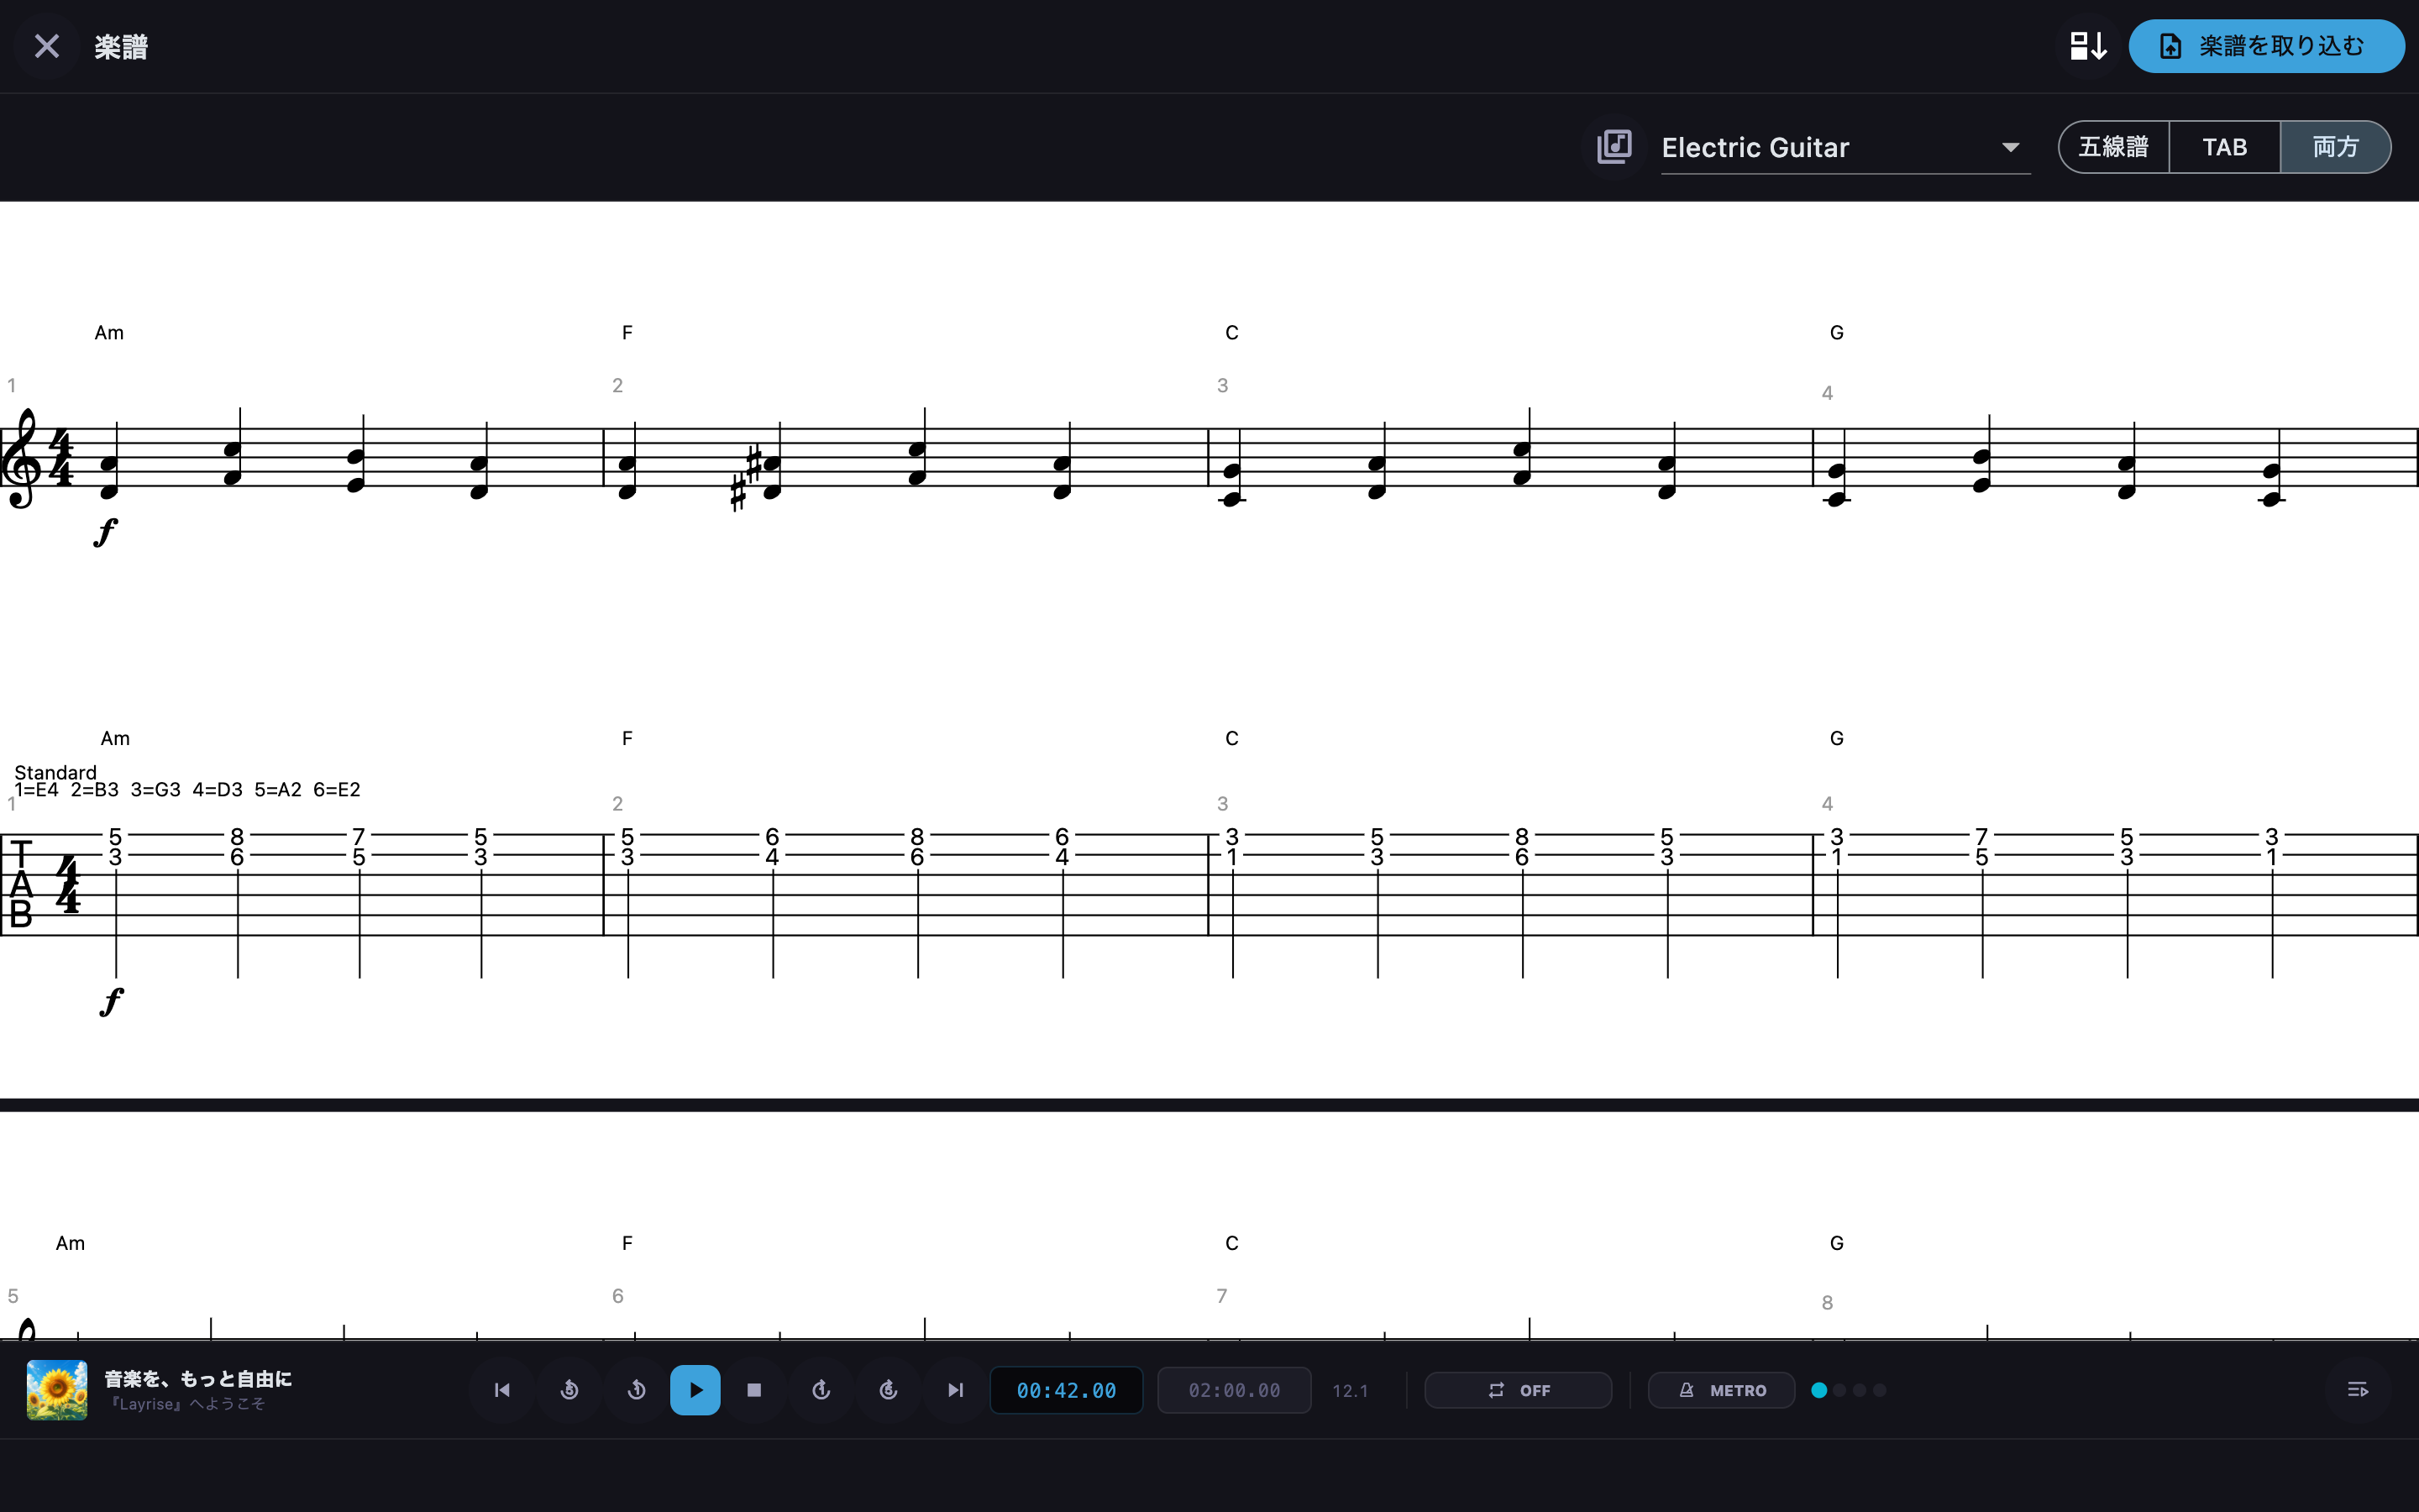Toggle the METRO metronome

(x=1721, y=1390)
